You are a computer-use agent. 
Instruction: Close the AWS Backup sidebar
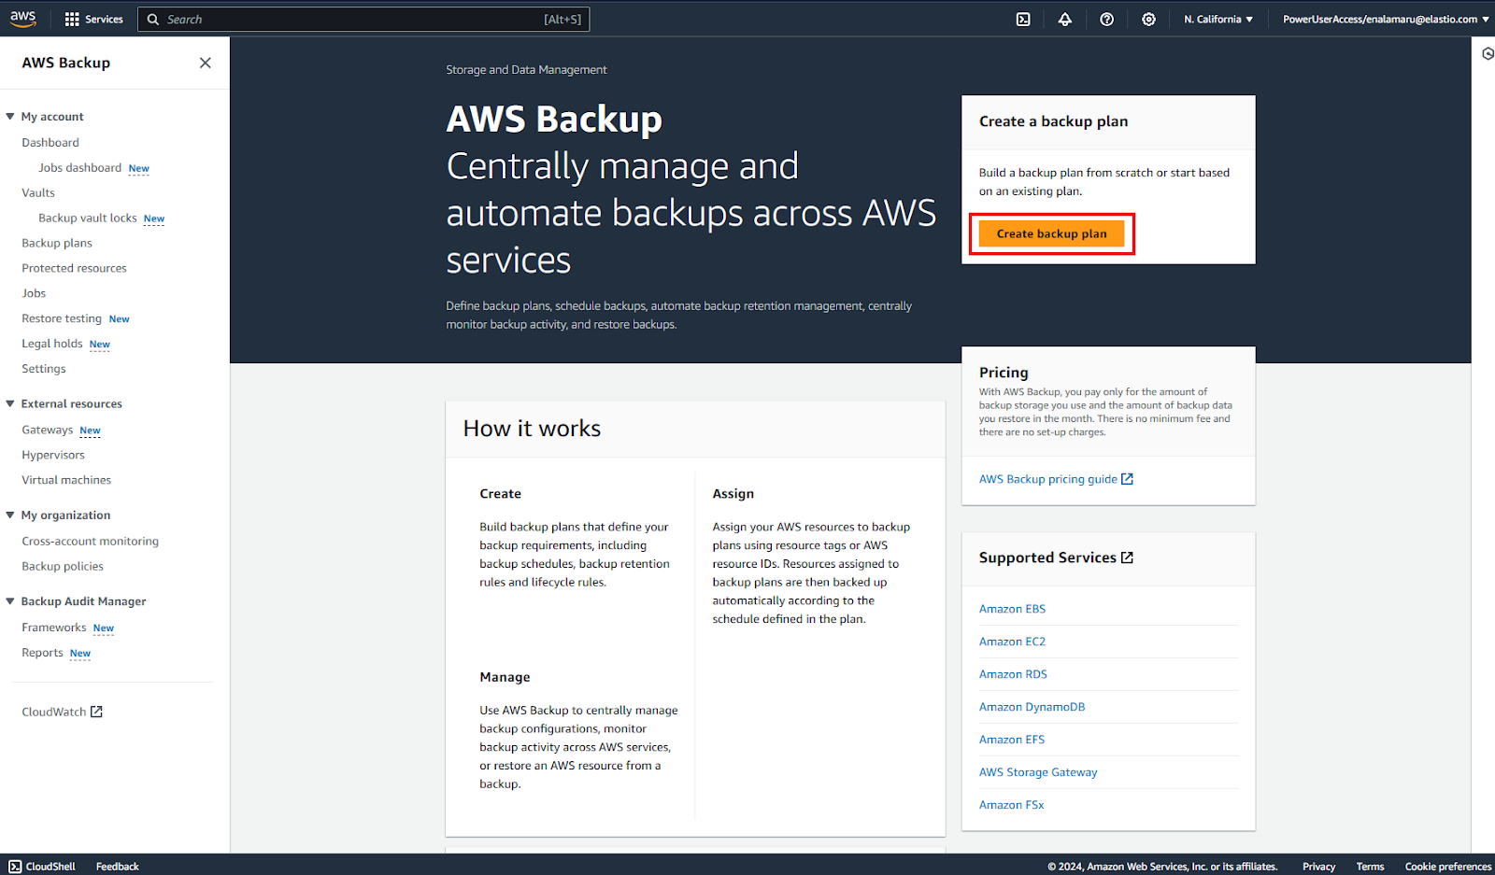pyautogui.click(x=206, y=63)
